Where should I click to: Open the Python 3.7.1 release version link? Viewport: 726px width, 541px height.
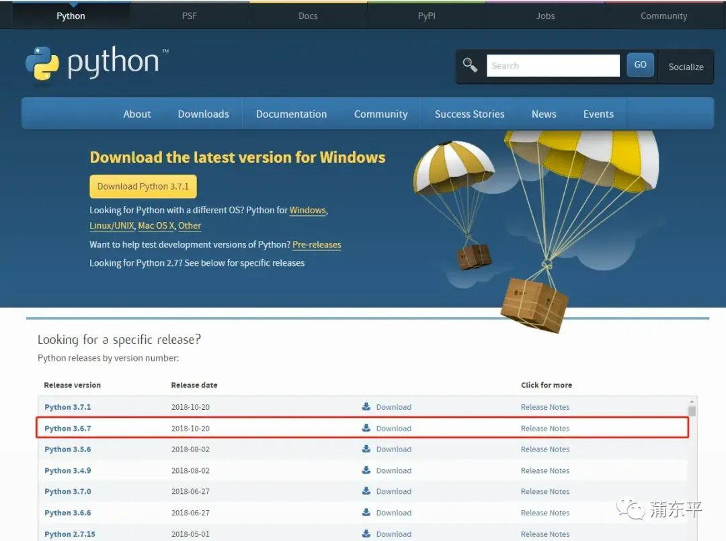click(68, 407)
